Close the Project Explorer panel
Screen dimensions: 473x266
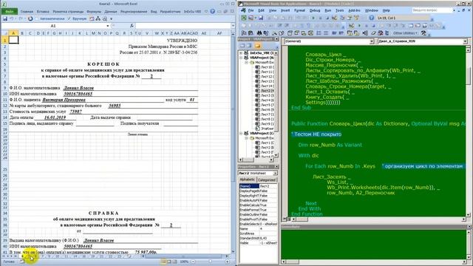point(276,39)
